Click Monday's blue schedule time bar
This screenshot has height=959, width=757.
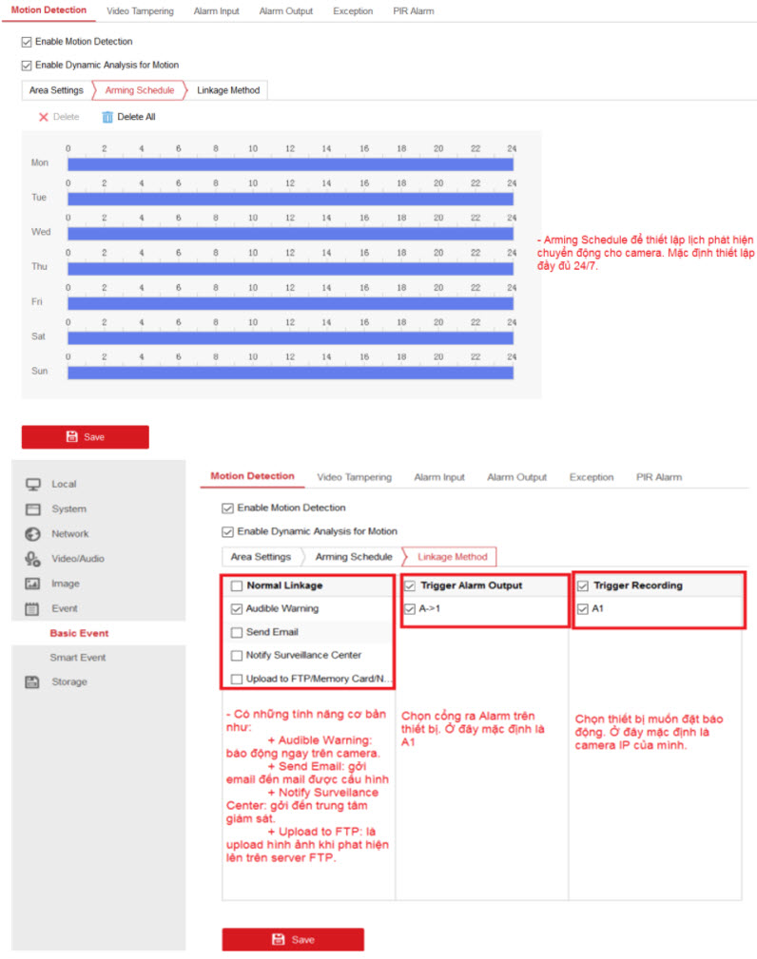290,163
